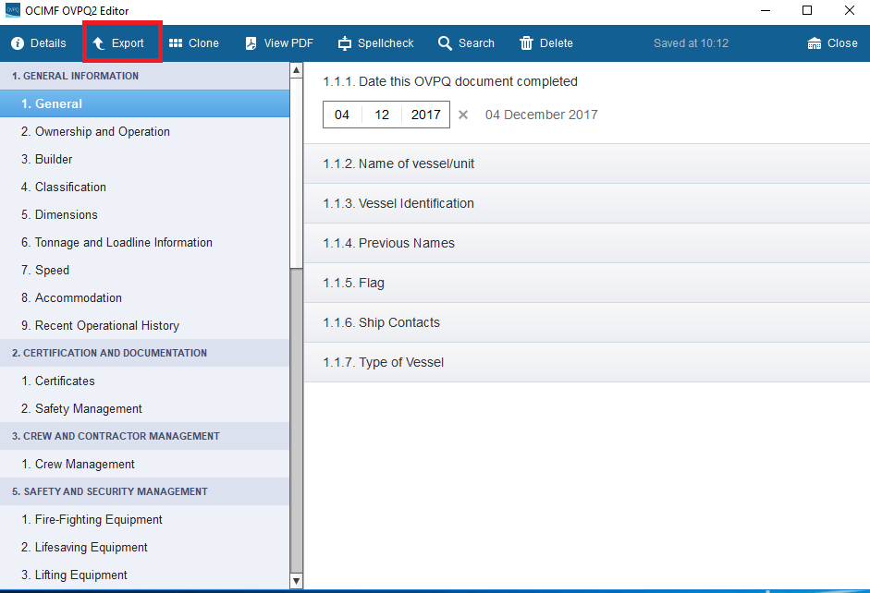Image resolution: width=870 pixels, height=593 pixels.
Task: Open the Search label in toolbar
Action: 476,43
